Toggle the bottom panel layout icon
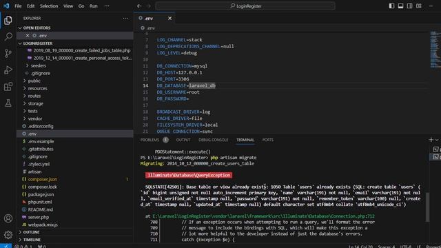Viewport: 441px width, 248px height. pyautogui.click(x=400, y=6)
